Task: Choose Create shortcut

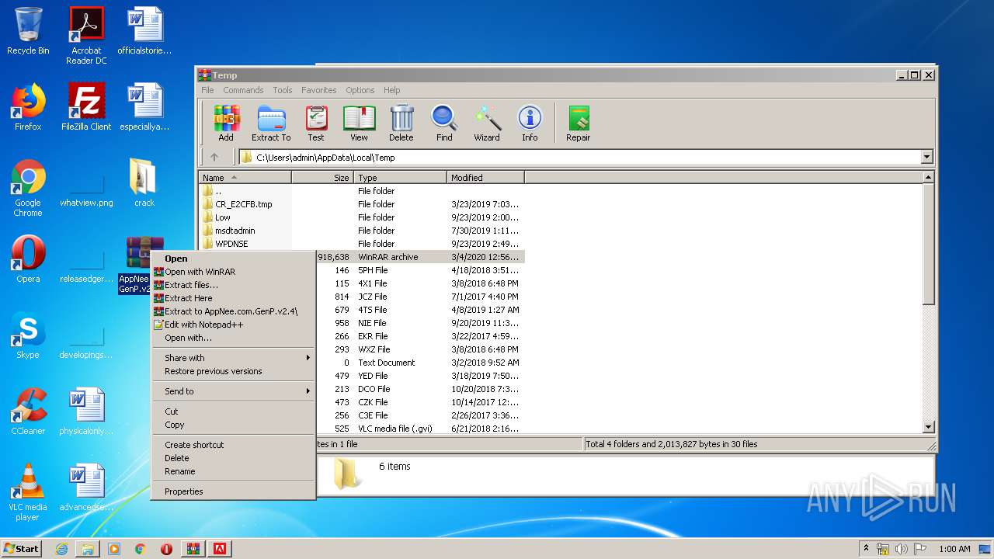Action: pos(233,445)
